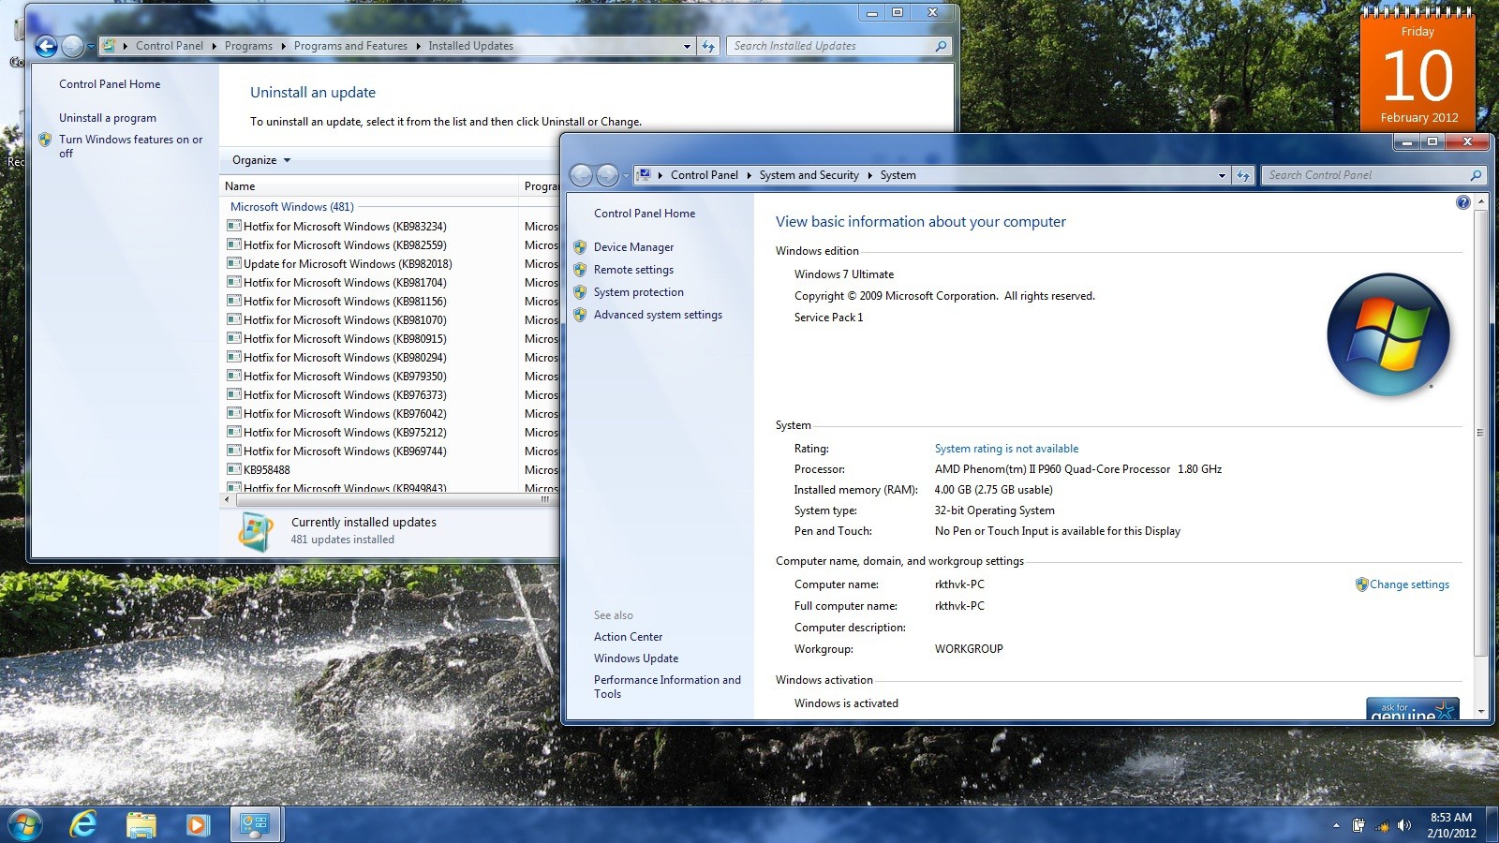The width and height of the screenshot is (1499, 843).
Task: Open Action Center under See also
Action: click(x=628, y=637)
